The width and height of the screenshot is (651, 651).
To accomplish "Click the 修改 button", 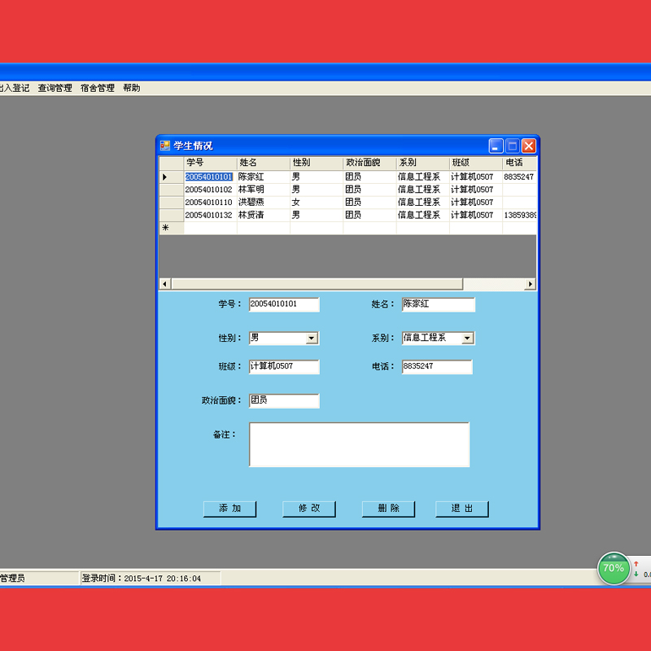I will coord(308,509).
